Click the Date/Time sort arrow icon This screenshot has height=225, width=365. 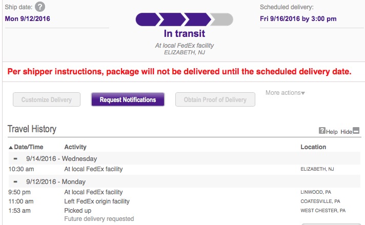pyautogui.click(x=11, y=147)
